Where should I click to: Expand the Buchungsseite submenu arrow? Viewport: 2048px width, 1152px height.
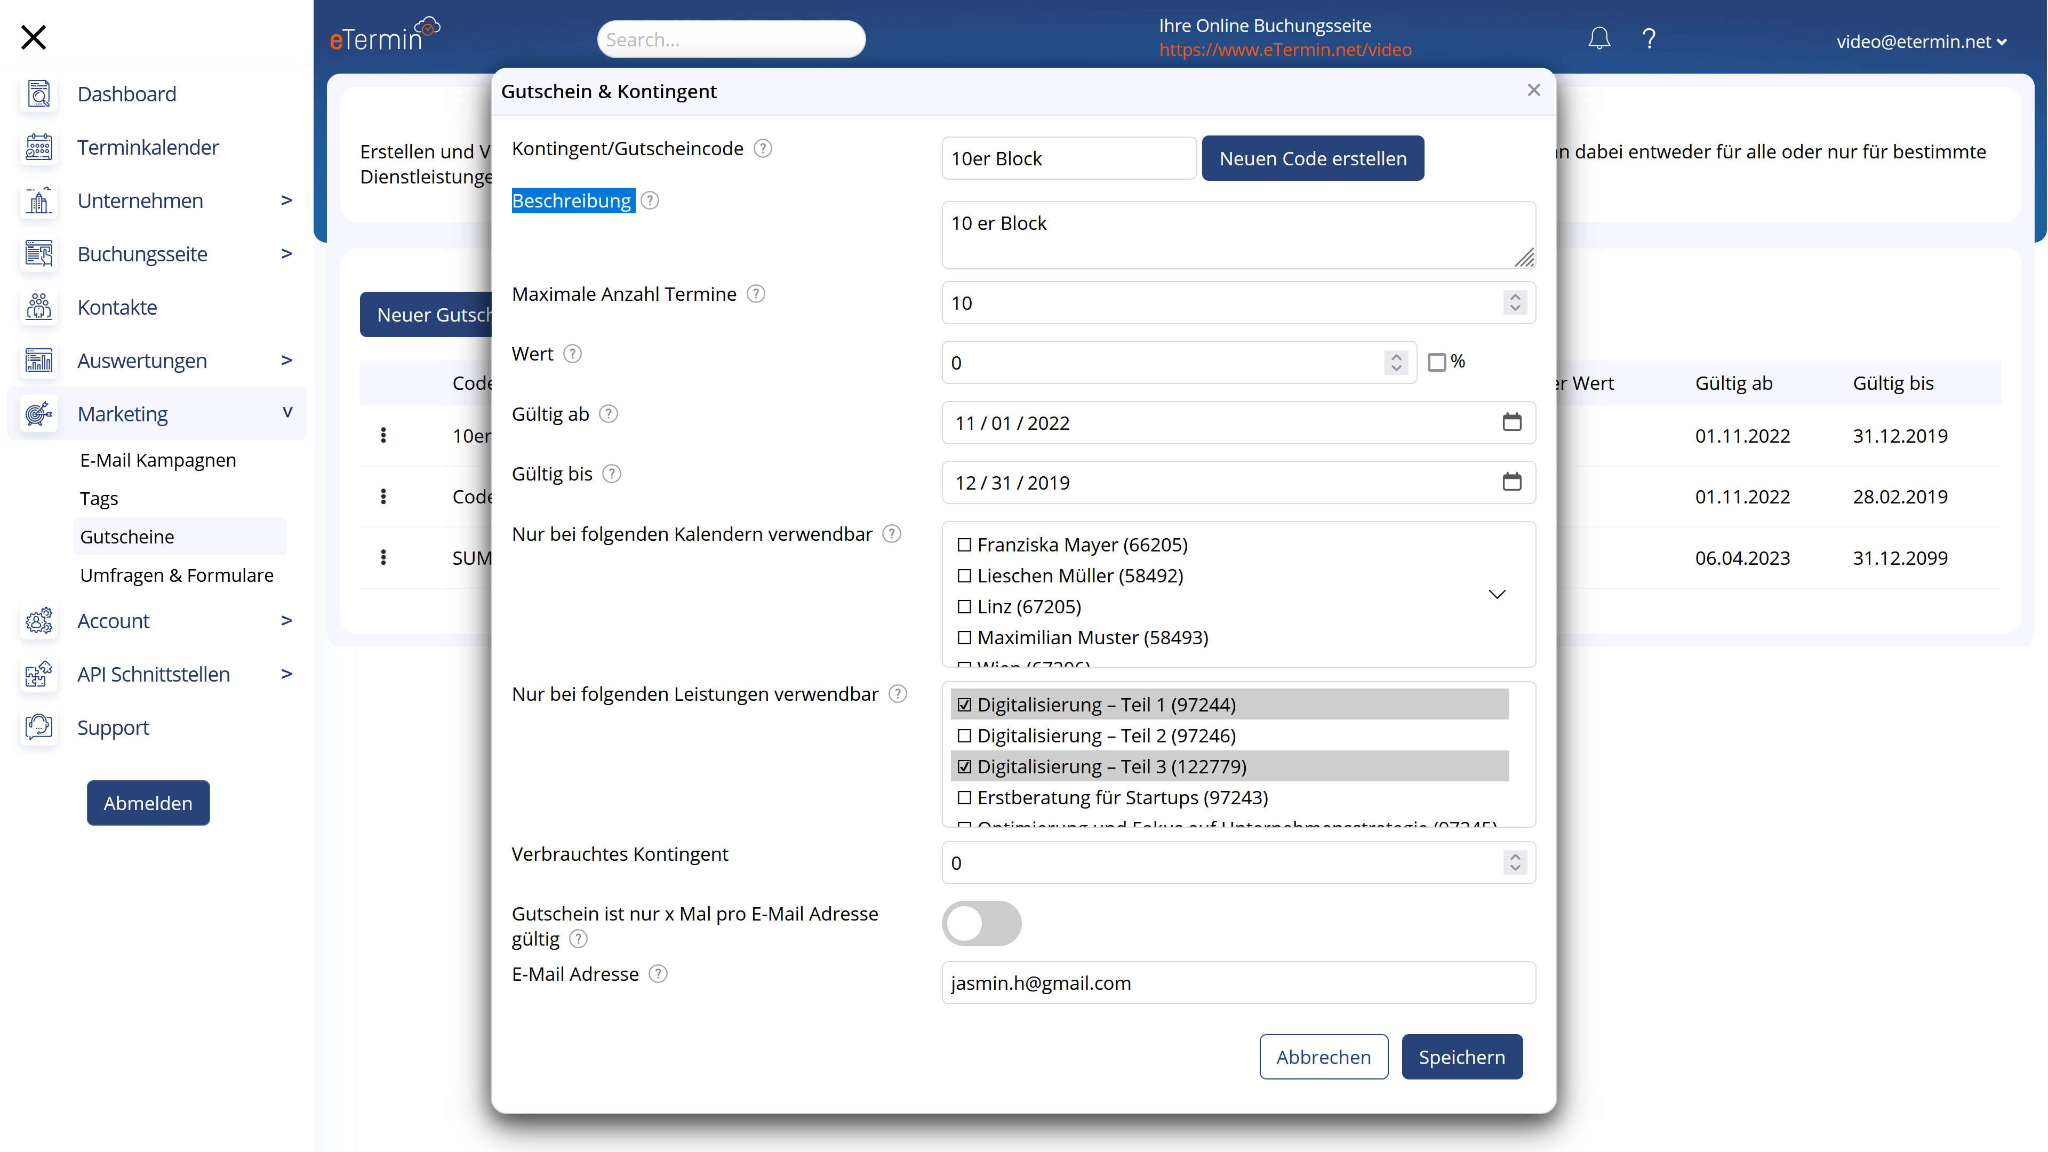coord(287,254)
